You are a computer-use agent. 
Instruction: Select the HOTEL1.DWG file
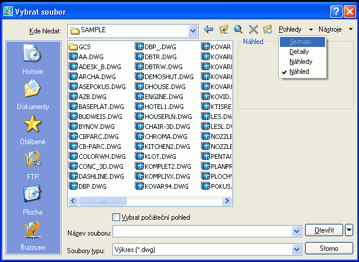pyautogui.click(x=160, y=106)
